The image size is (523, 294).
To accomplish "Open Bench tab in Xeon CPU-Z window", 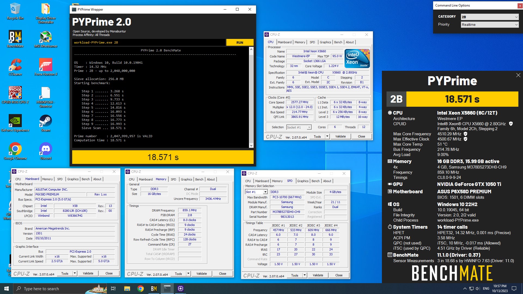I will point(338,42).
